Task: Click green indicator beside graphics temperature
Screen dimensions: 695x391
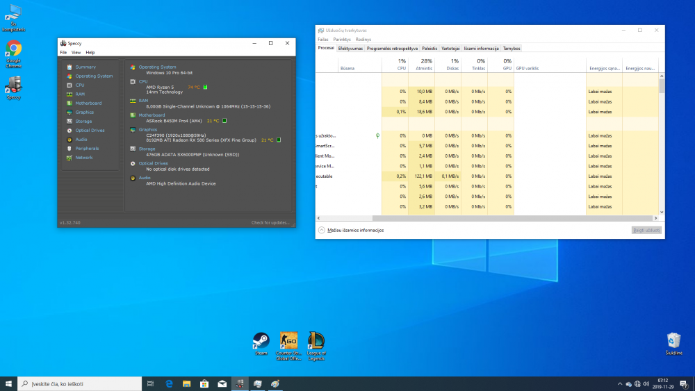Action: [x=279, y=140]
